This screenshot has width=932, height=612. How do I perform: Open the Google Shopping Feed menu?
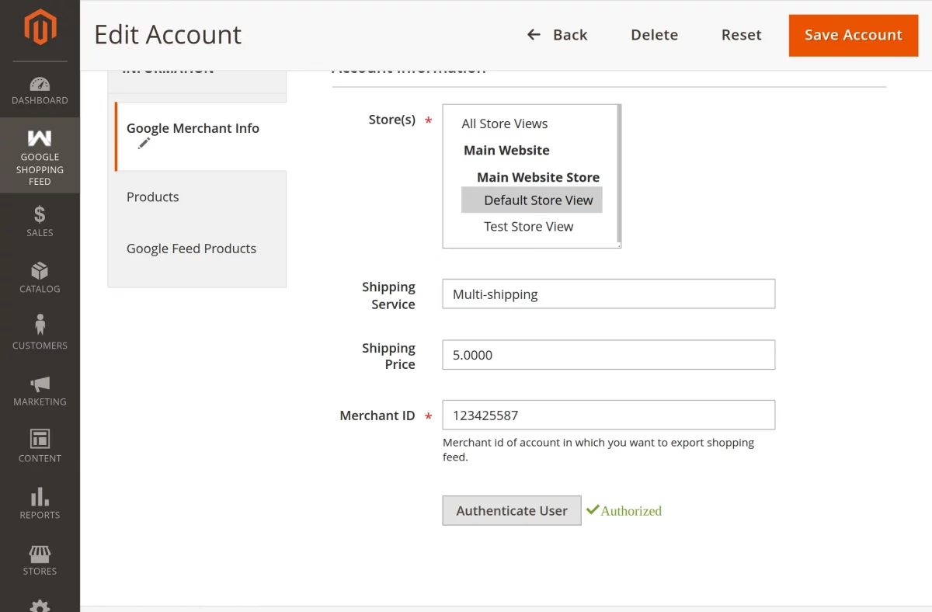(x=40, y=156)
